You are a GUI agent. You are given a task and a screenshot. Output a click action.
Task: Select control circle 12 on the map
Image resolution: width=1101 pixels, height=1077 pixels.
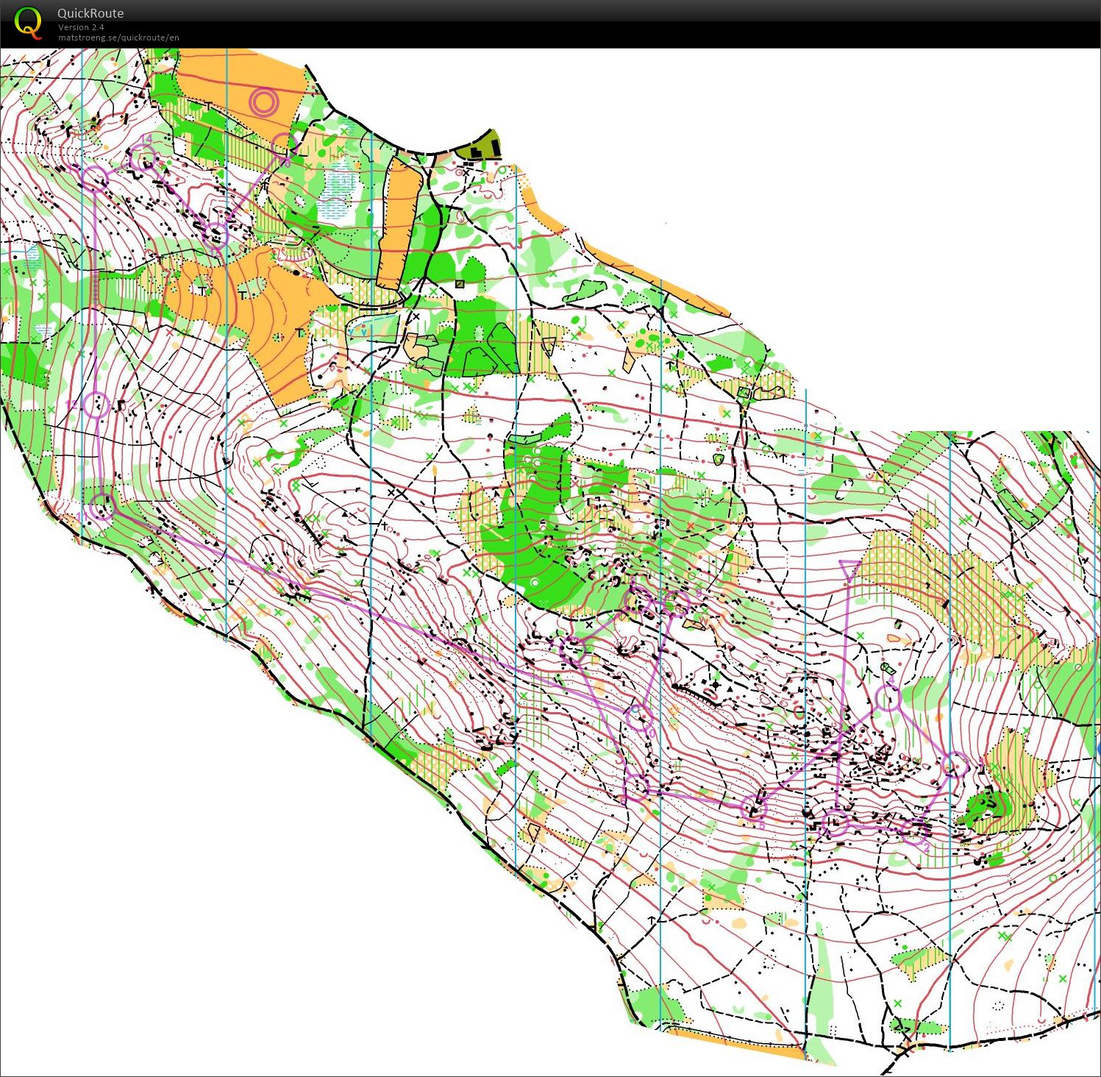96,405
